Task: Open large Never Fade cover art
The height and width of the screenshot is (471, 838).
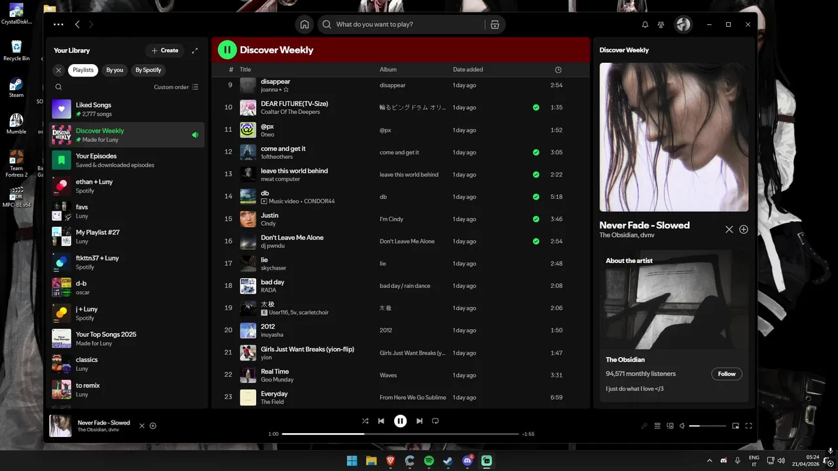Action: (674, 137)
